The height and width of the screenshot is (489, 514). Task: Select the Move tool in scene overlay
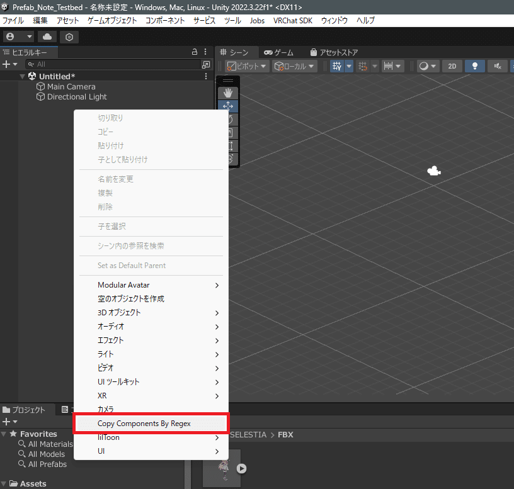pos(228,106)
